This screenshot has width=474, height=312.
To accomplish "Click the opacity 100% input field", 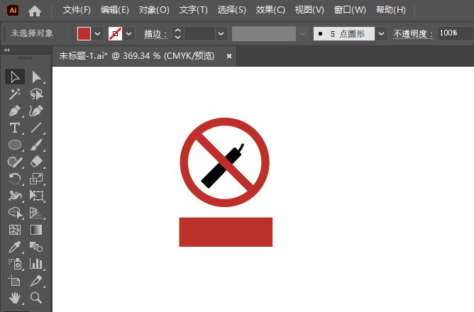I will [456, 33].
